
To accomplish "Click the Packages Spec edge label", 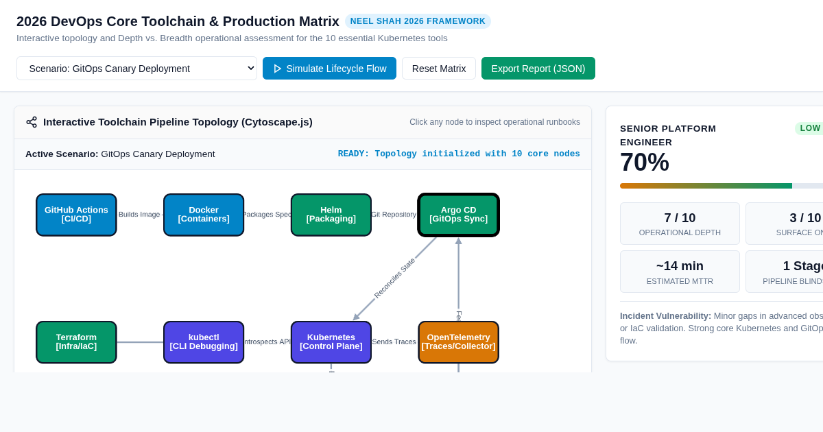I will tap(267, 214).
